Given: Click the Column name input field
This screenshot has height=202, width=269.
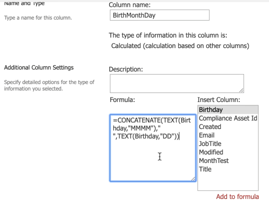Looking at the screenshot, I should (159, 15).
